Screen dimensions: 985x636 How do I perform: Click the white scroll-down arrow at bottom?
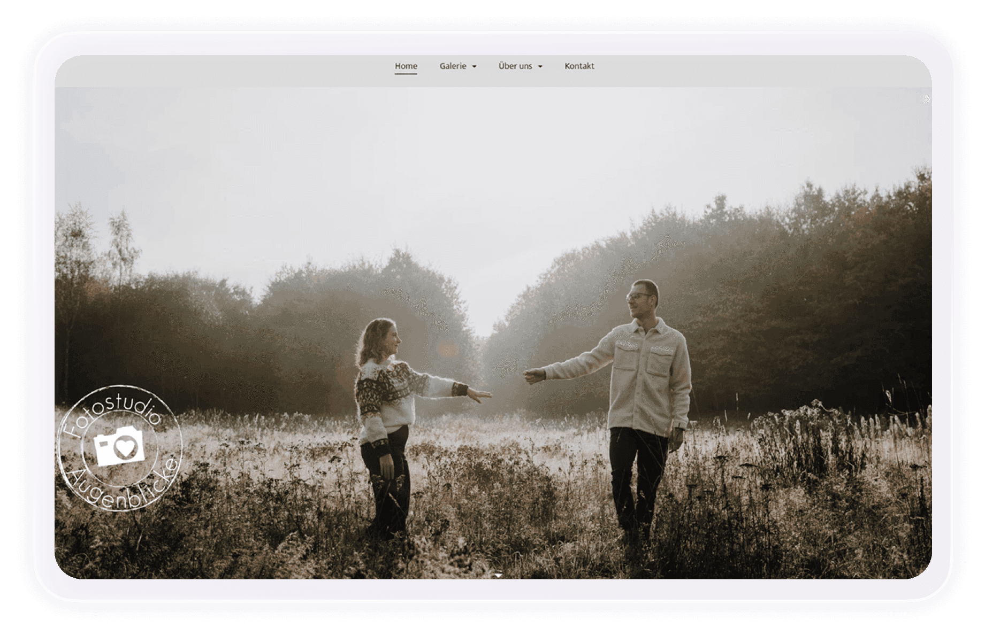click(498, 575)
